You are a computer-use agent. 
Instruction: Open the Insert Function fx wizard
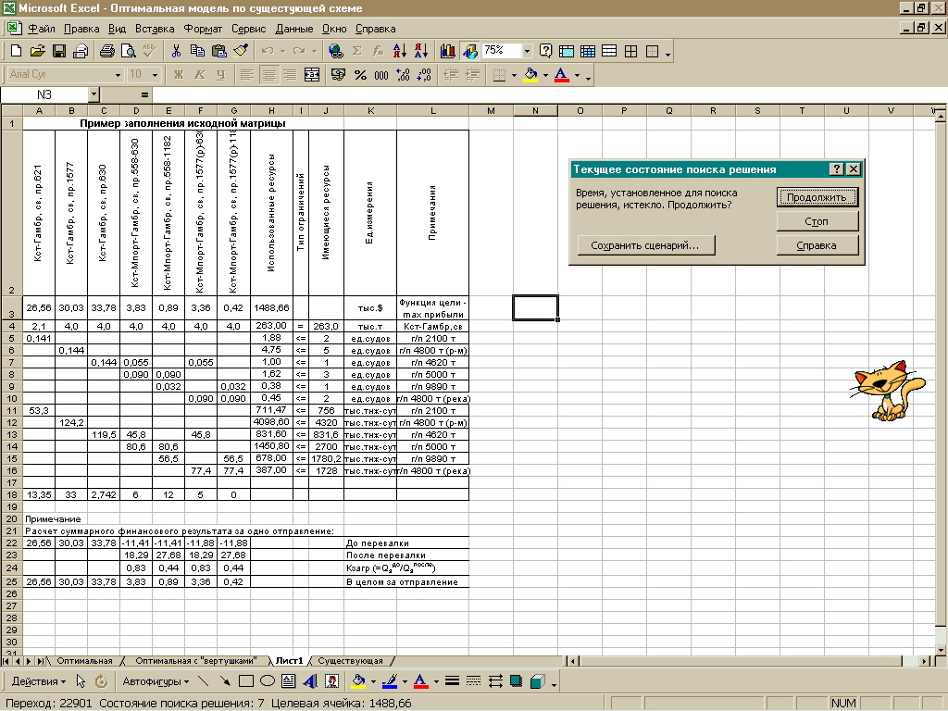(x=378, y=52)
